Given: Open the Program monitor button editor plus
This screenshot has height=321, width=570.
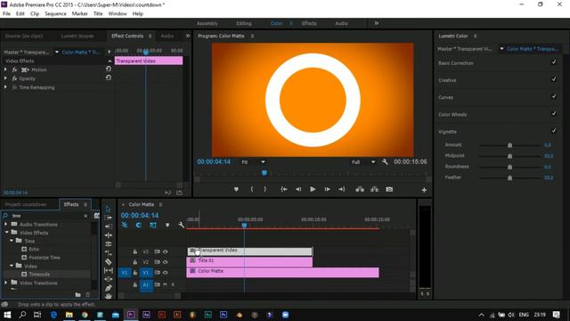Looking at the screenshot, I should click(x=424, y=190).
